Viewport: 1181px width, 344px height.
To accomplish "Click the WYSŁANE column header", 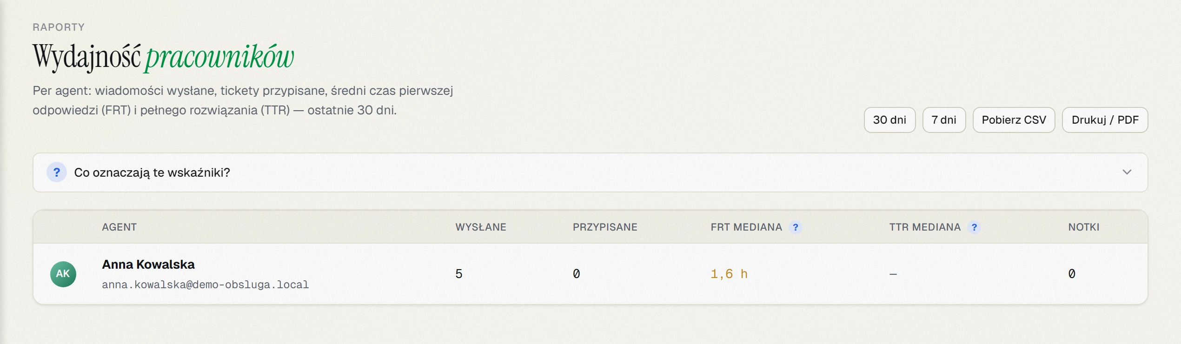I will (481, 227).
